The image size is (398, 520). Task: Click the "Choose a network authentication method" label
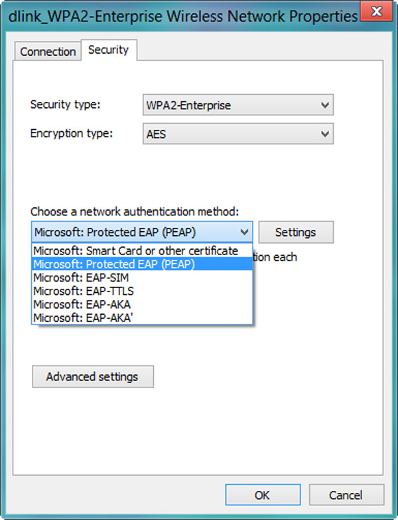pos(135,211)
